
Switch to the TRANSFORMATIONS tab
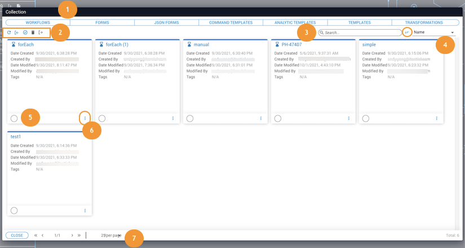click(424, 22)
